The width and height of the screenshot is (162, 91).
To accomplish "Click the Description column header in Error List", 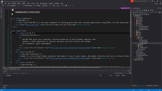I will coord(8,75).
